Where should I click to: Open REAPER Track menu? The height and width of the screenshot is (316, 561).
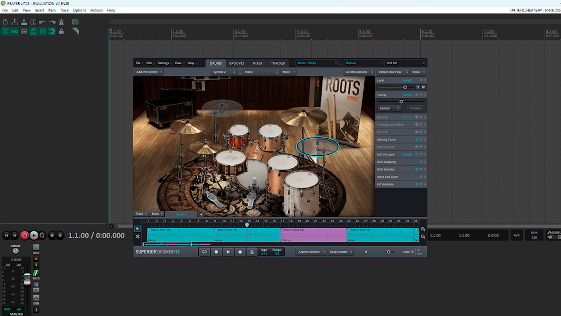[x=65, y=10]
